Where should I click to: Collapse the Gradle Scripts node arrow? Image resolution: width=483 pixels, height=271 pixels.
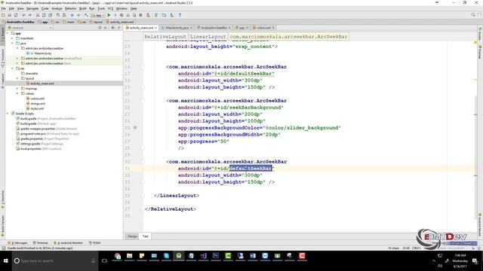[8, 114]
